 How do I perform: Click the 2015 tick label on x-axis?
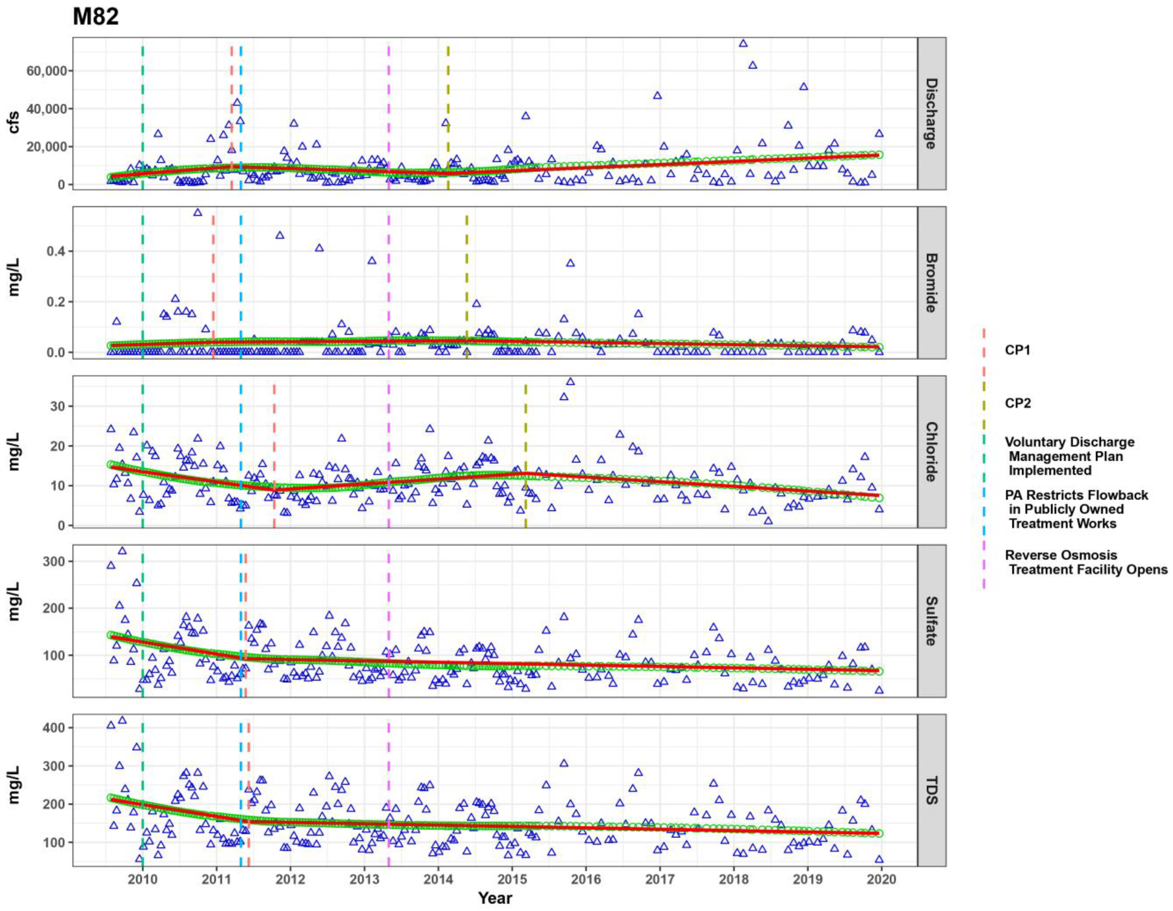coord(512,879)
